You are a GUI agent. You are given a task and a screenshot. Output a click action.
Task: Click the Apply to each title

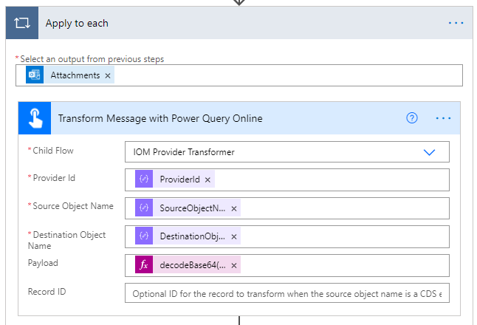tap(77, 23)
